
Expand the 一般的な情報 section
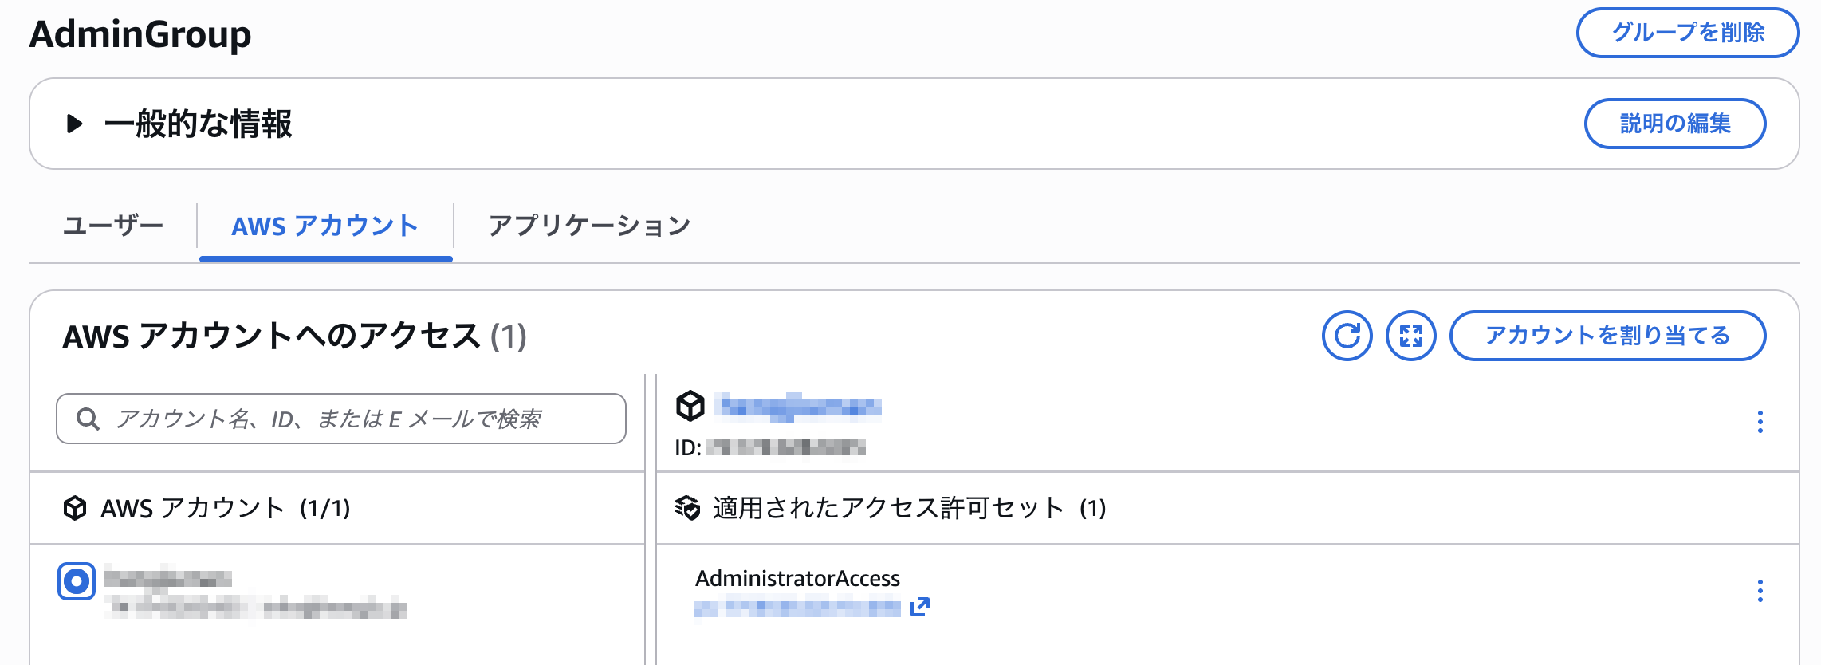pyautogui.click(x=75, y=124)
